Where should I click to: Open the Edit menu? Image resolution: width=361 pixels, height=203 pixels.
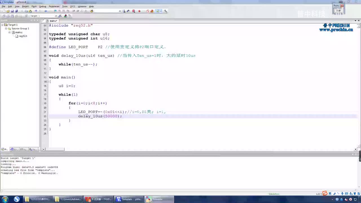tap(10, 6)
